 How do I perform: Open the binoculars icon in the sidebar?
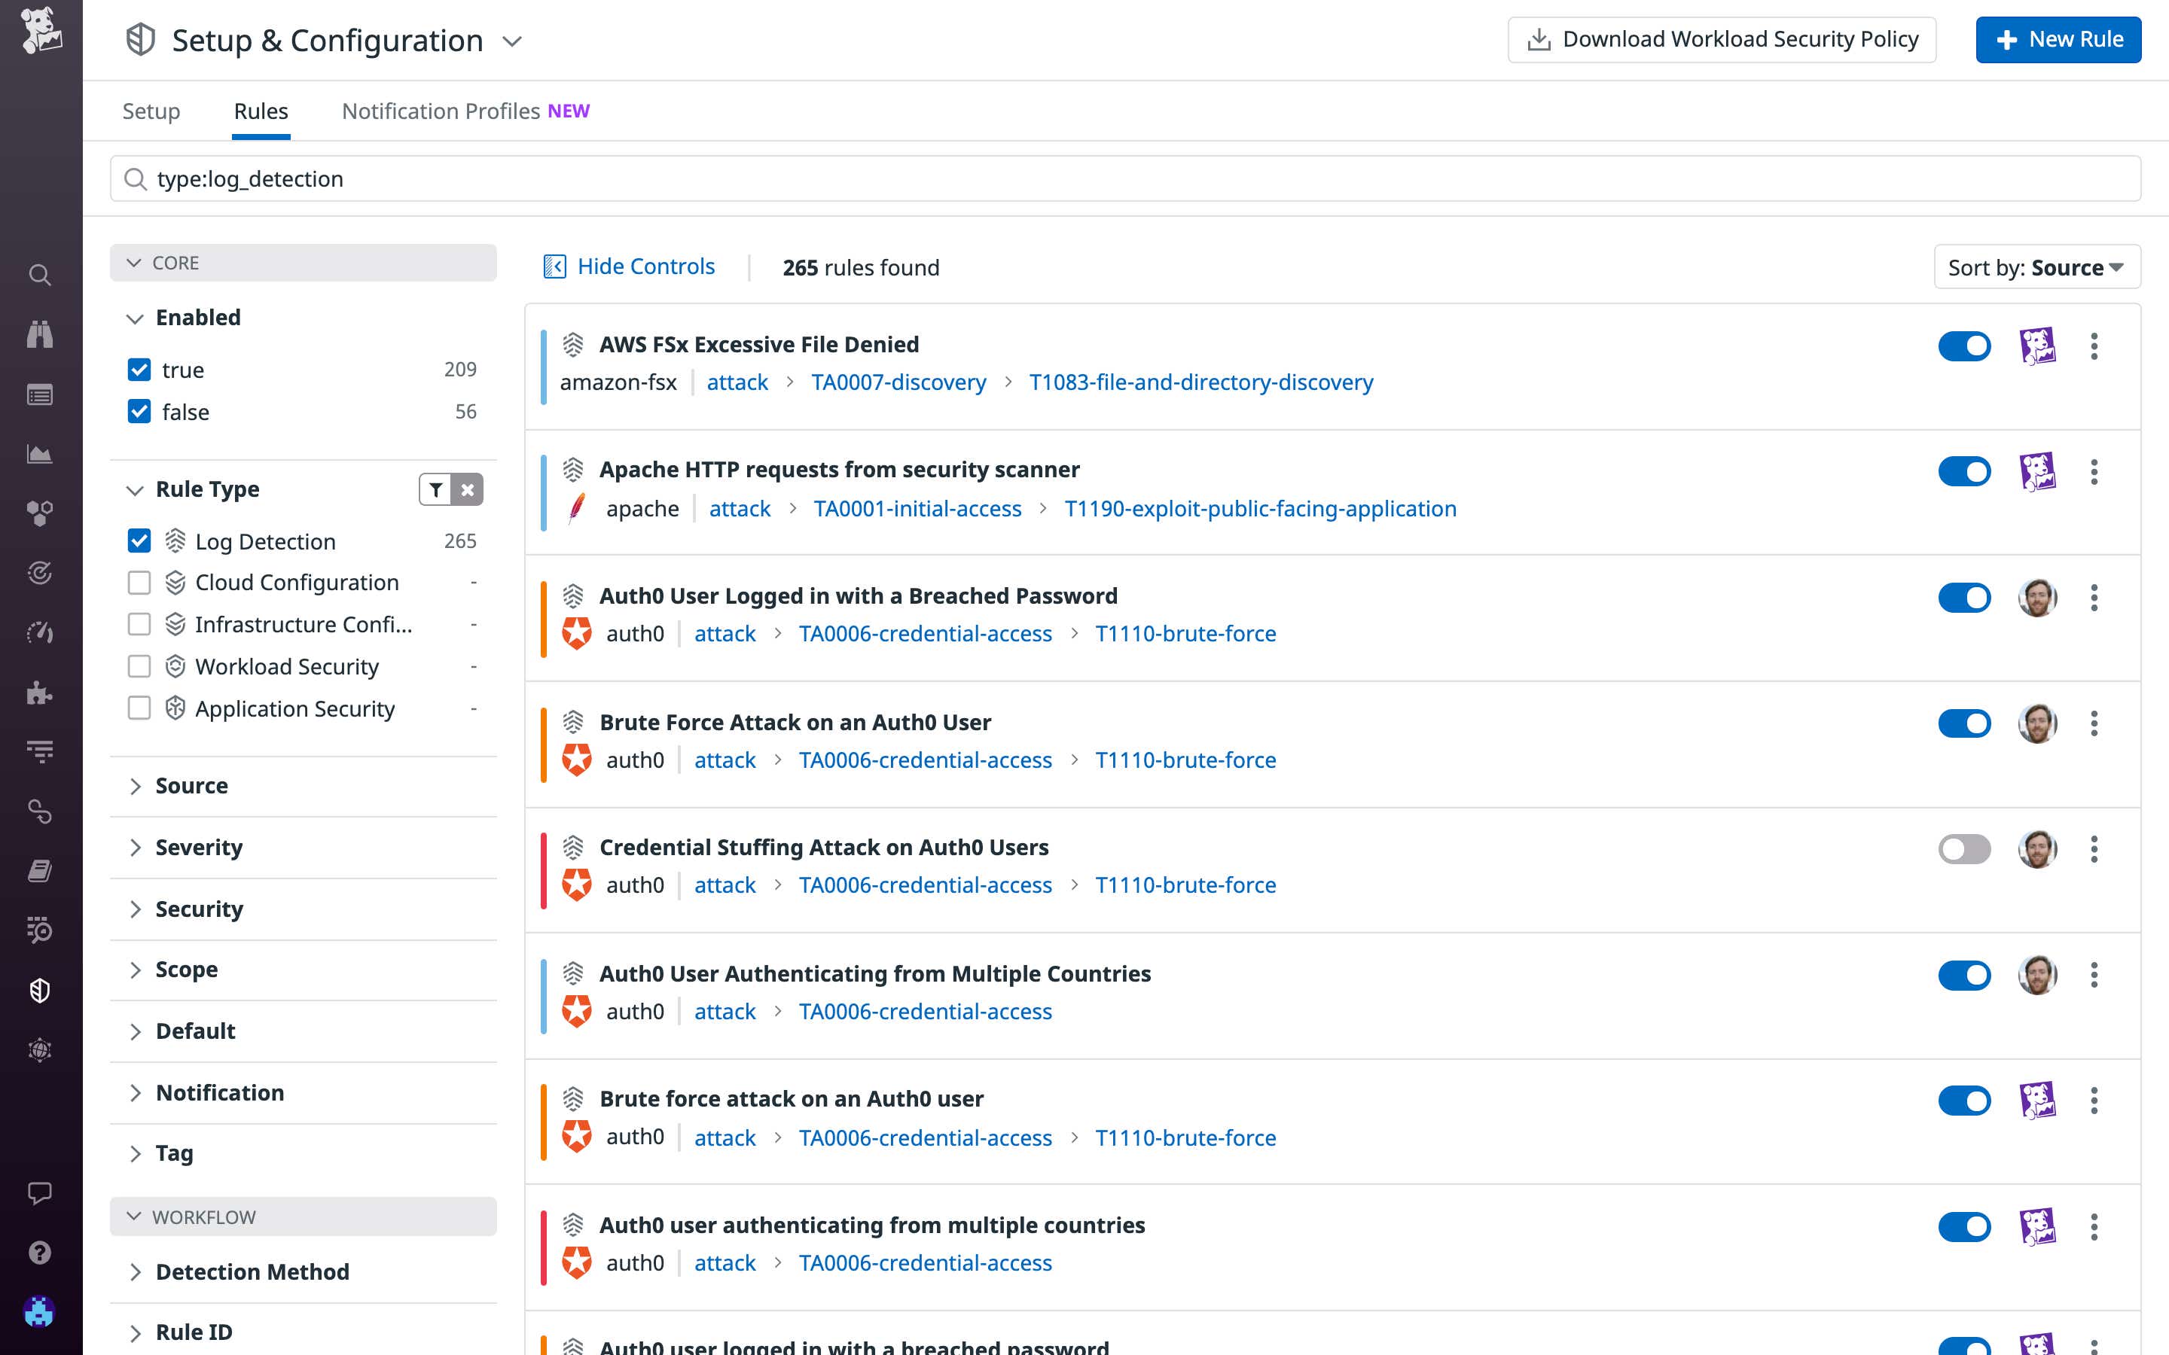[x=39, y=334]
